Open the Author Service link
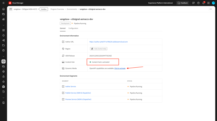217x121 pixels. pos(71,86)
